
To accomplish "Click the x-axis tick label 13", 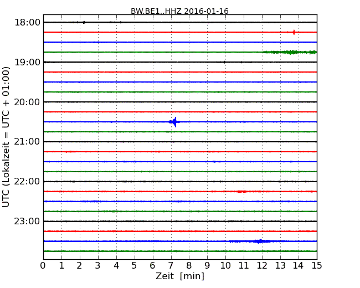I will pyautogui.click(x=280, y=265).
